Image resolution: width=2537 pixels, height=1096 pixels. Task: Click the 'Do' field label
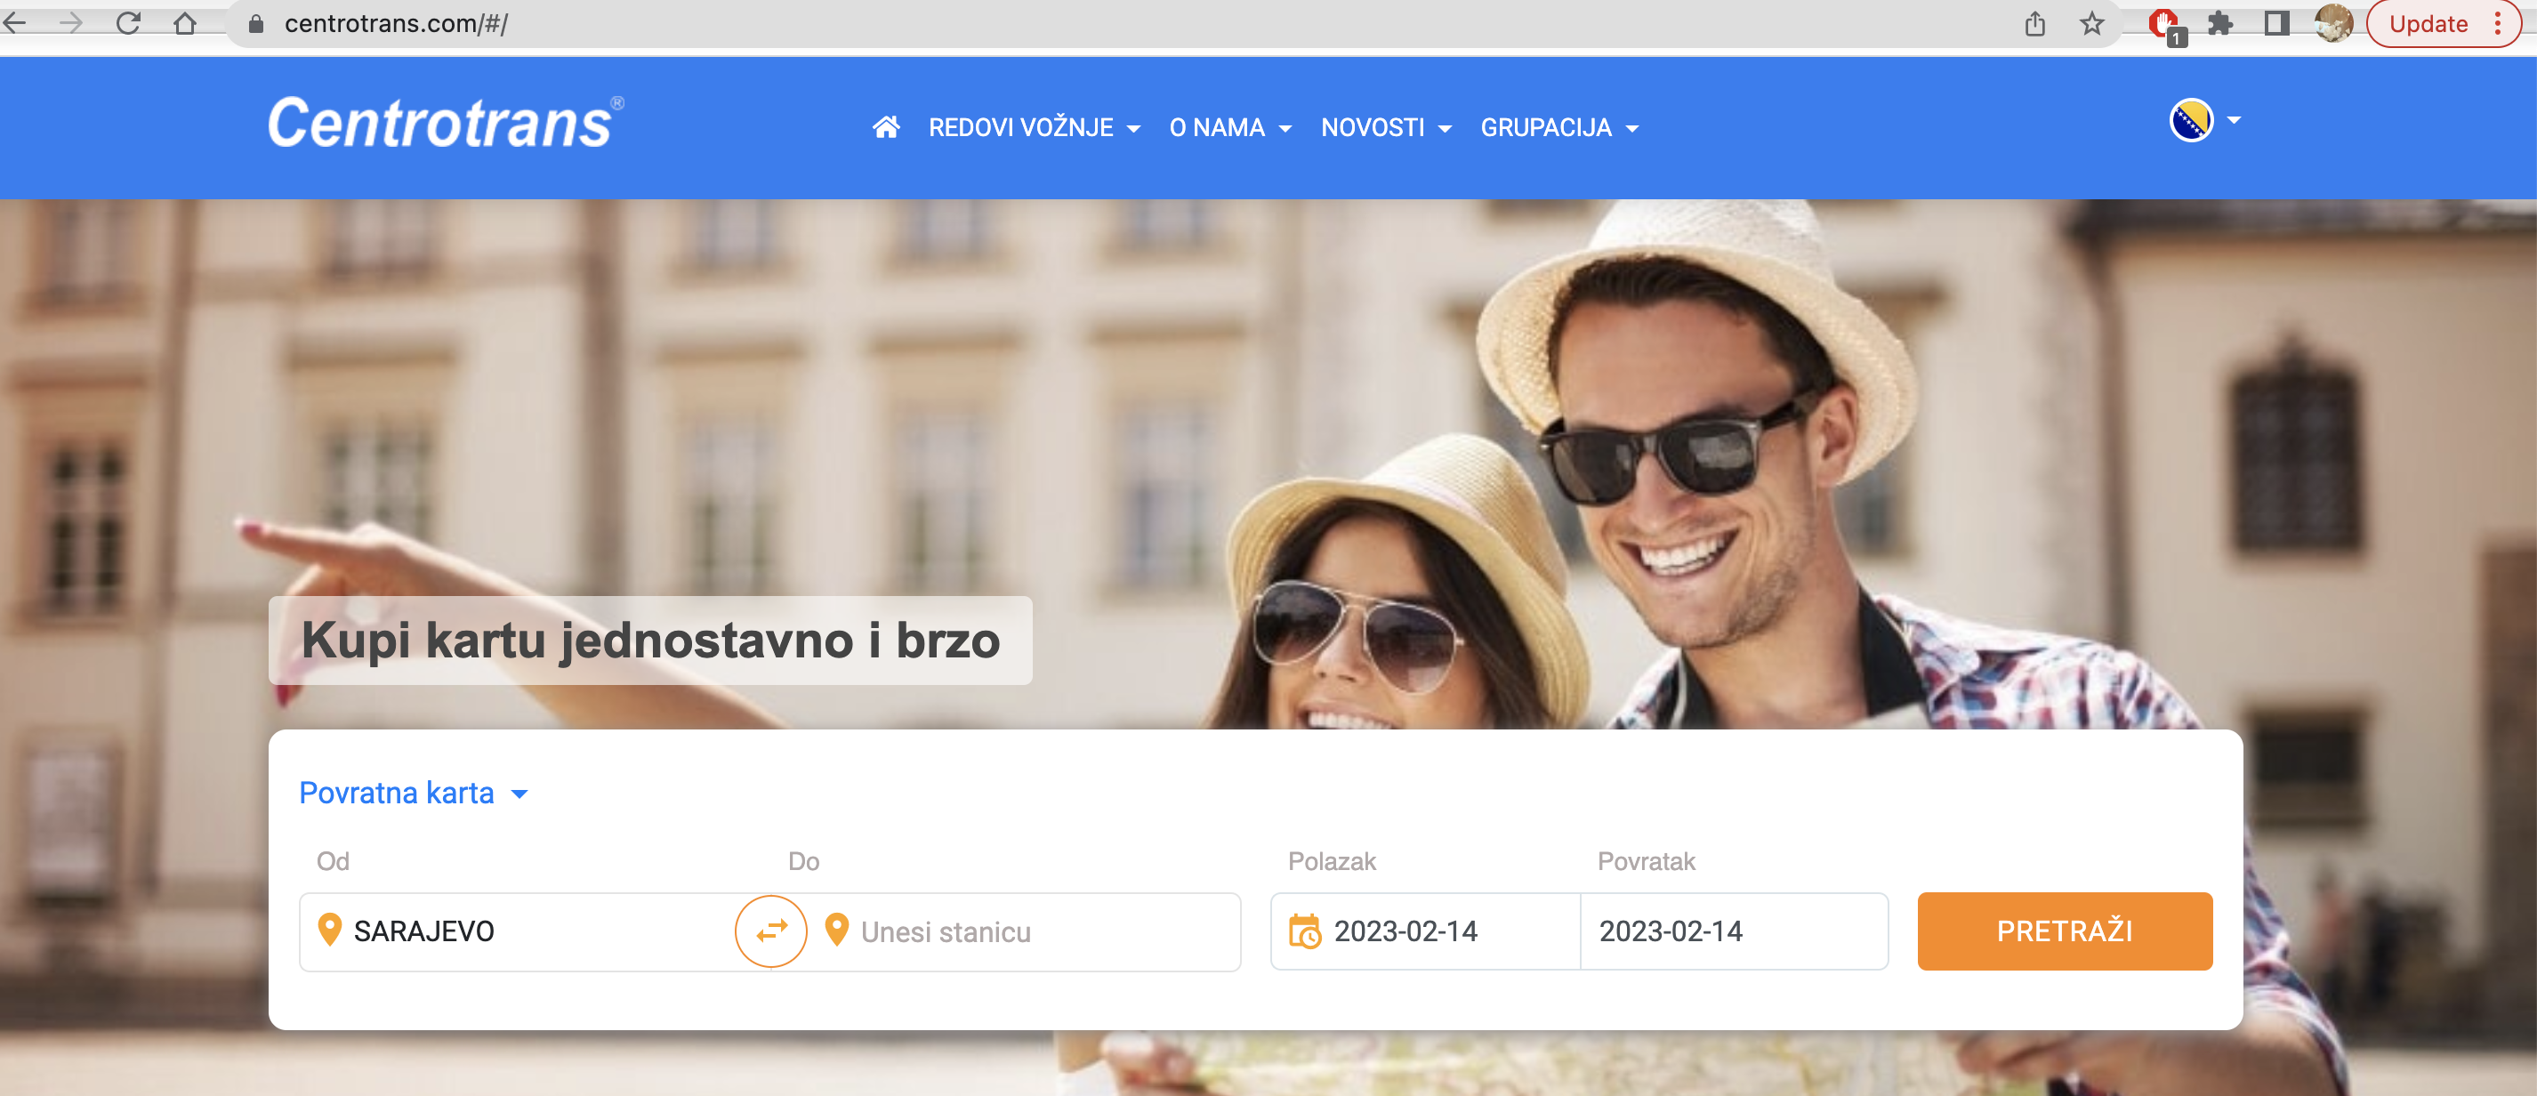pyautogui.click(x=803, y=862)
